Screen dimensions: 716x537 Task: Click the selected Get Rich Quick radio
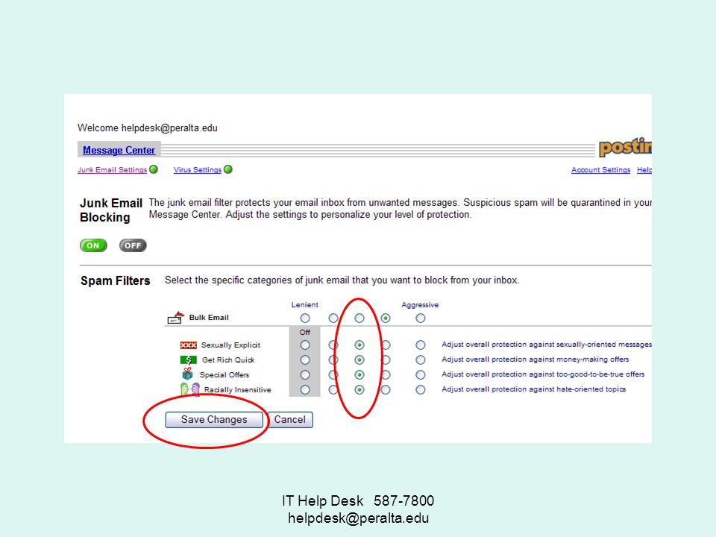pos(359,359)
